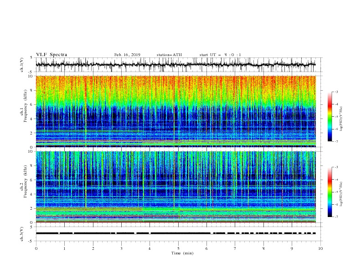Viewport: 361px width, 279px height.
Task: Click the "-7" tick on ch.1 colorbar
Action: pyautogui.click(x=336, y=141)
